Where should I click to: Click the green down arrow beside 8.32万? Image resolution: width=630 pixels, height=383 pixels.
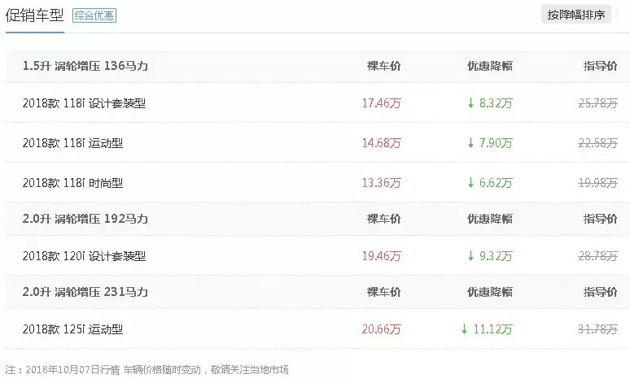(x=470, y=103)
